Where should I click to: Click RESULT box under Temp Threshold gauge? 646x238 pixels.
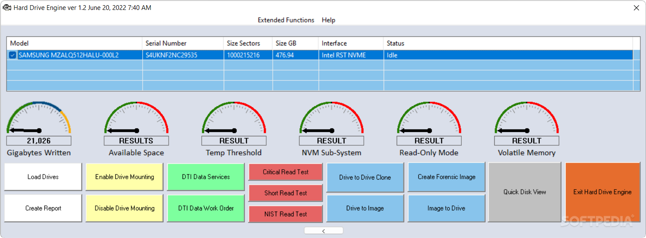coord(234,141)
